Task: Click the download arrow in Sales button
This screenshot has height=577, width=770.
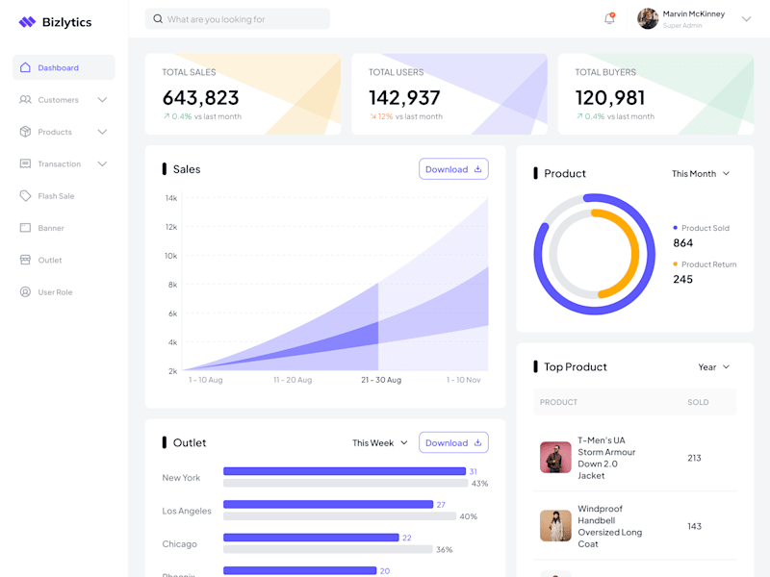Action: point(477,169)
